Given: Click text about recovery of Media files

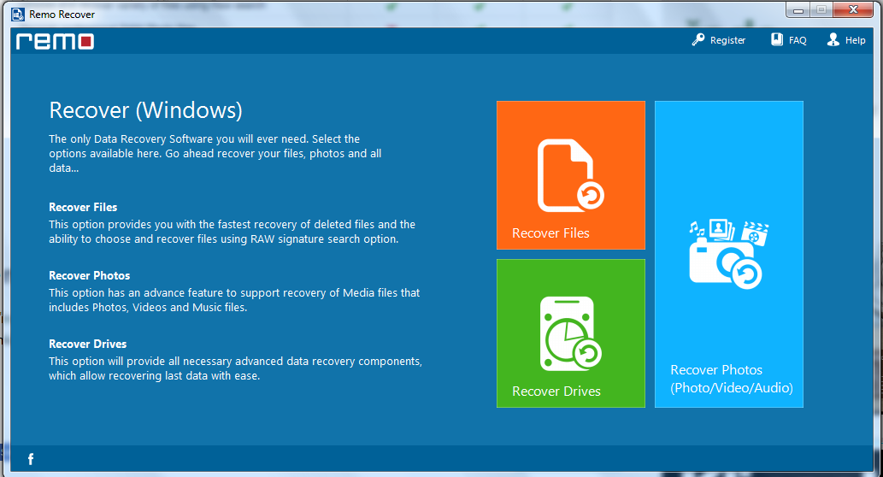Looking at the screenshot, I should 234,299.
